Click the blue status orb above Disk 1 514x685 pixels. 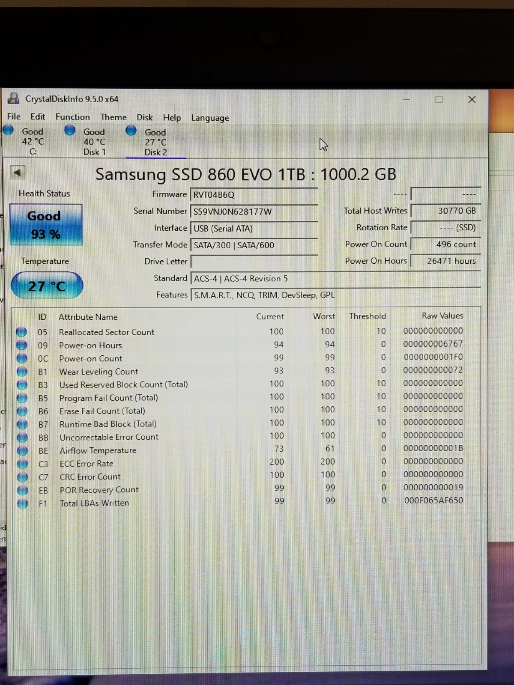(x=70, y=130)
